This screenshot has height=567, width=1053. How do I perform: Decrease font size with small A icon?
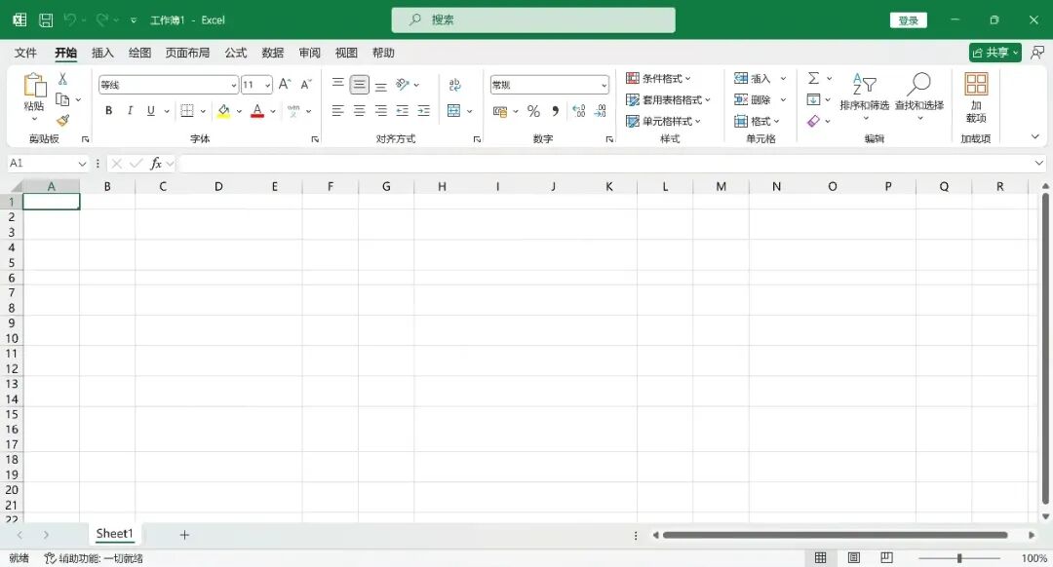(x=306, y=85)
